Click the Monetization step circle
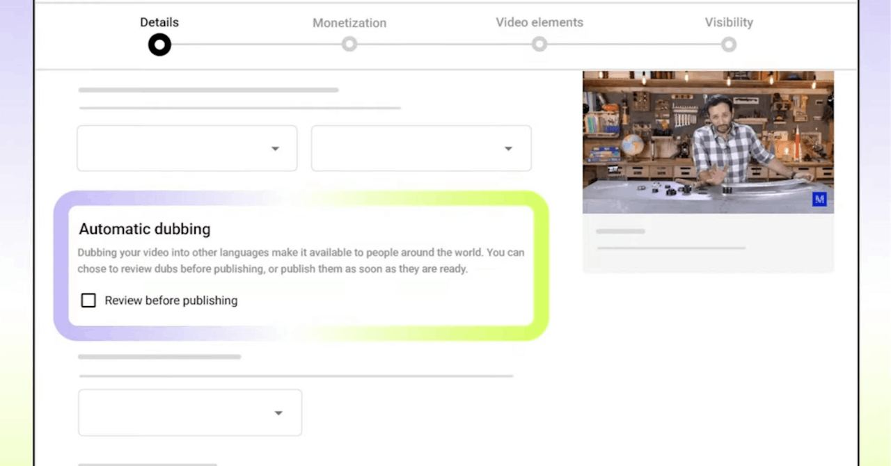 [349, 45]
